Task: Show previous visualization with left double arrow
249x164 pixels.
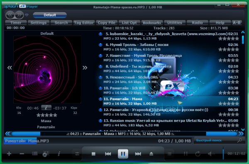Action: (x=10, y=68)
